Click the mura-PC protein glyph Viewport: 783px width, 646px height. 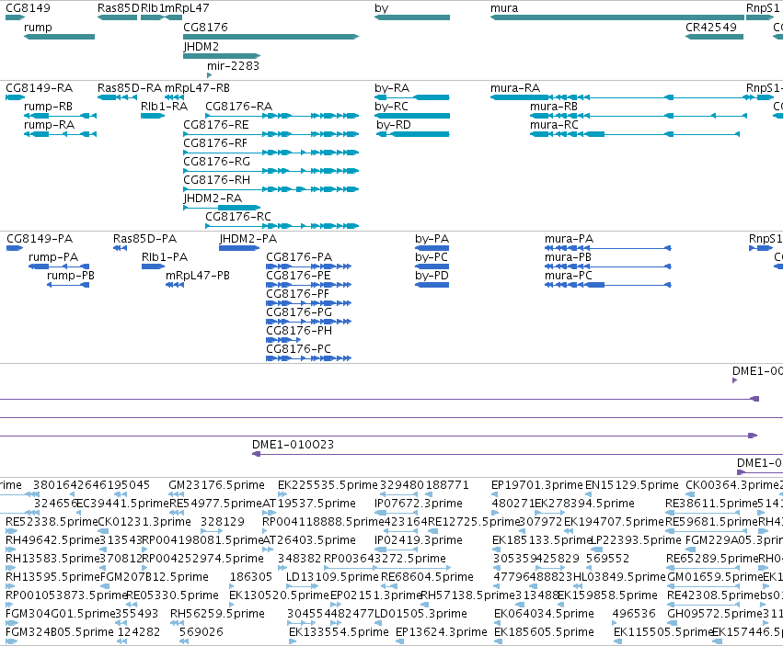608,285
